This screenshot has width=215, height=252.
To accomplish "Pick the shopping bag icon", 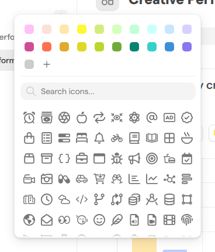I will [29, 138].
